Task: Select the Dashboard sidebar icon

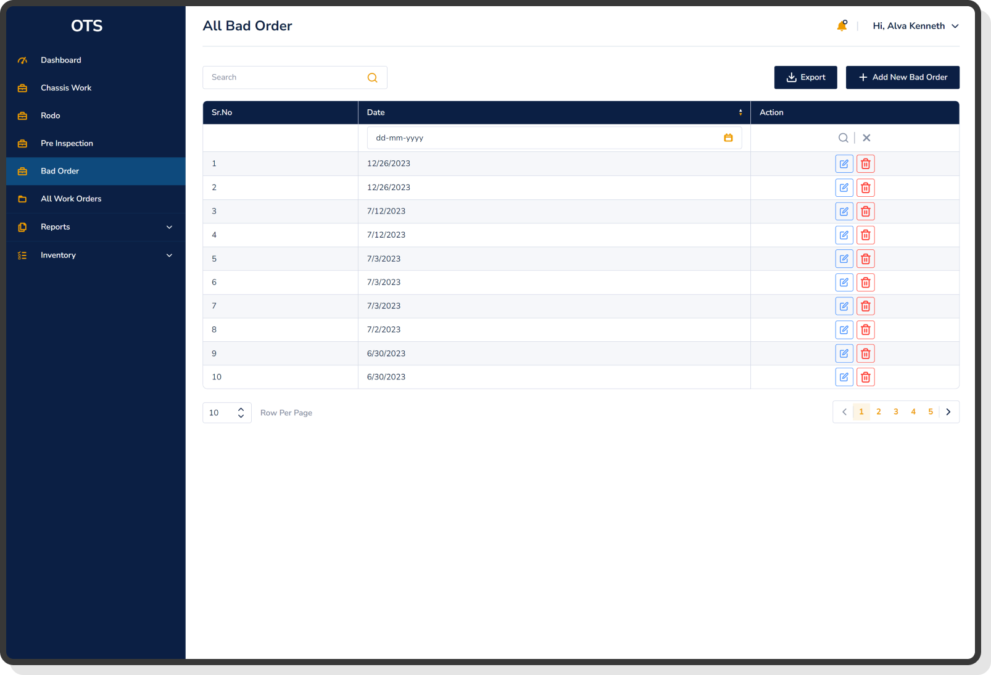Action: click(x=22, y=60)
